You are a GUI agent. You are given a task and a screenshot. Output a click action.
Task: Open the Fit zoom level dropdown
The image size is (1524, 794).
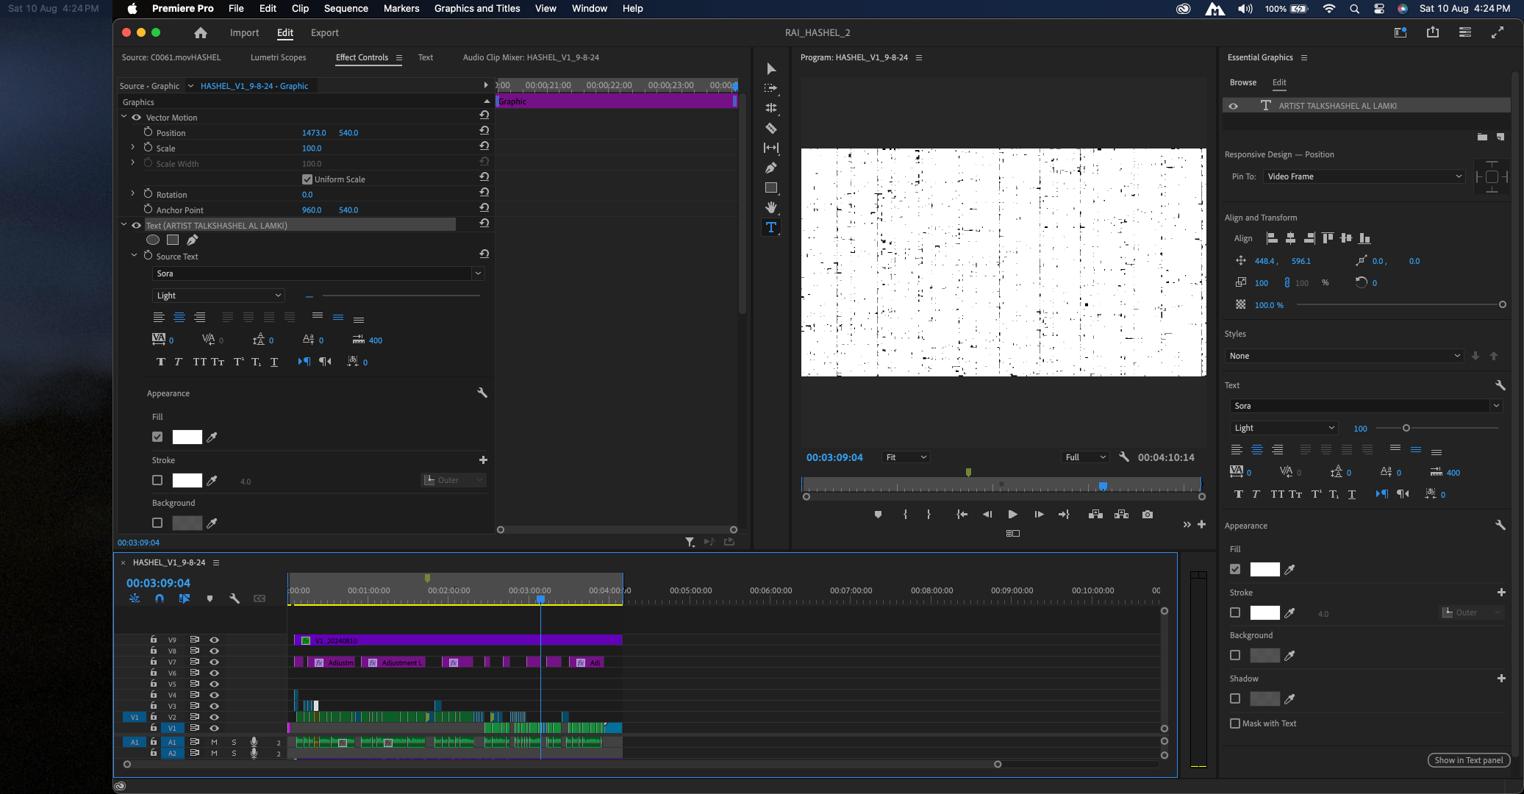(905, 457)
